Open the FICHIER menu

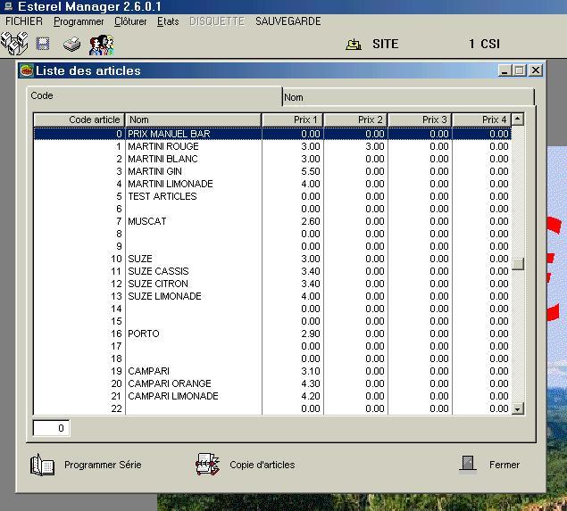click(24, 21)
